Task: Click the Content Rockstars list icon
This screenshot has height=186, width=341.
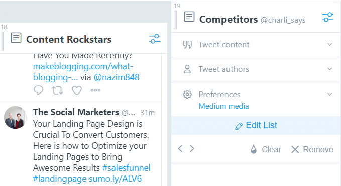Action: [16, 38]
